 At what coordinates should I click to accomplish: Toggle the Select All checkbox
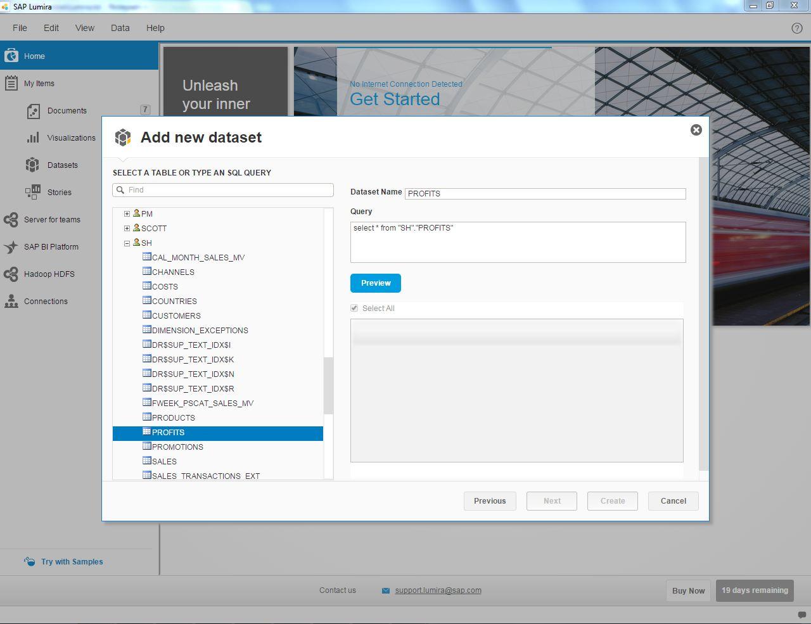(x=354, y=309)
